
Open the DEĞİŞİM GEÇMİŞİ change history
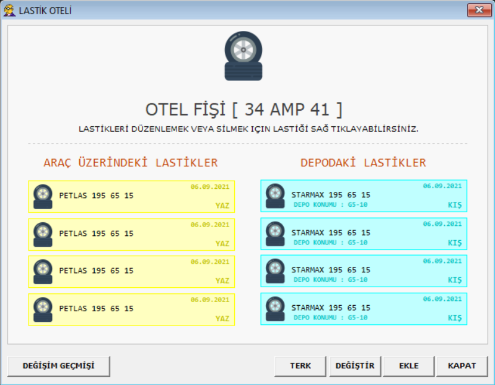(x=59, y=366)
